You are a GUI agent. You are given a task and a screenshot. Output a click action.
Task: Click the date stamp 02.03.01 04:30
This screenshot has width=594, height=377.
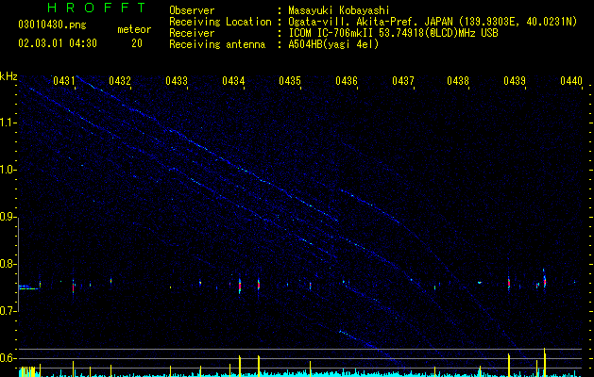(58, 43)
